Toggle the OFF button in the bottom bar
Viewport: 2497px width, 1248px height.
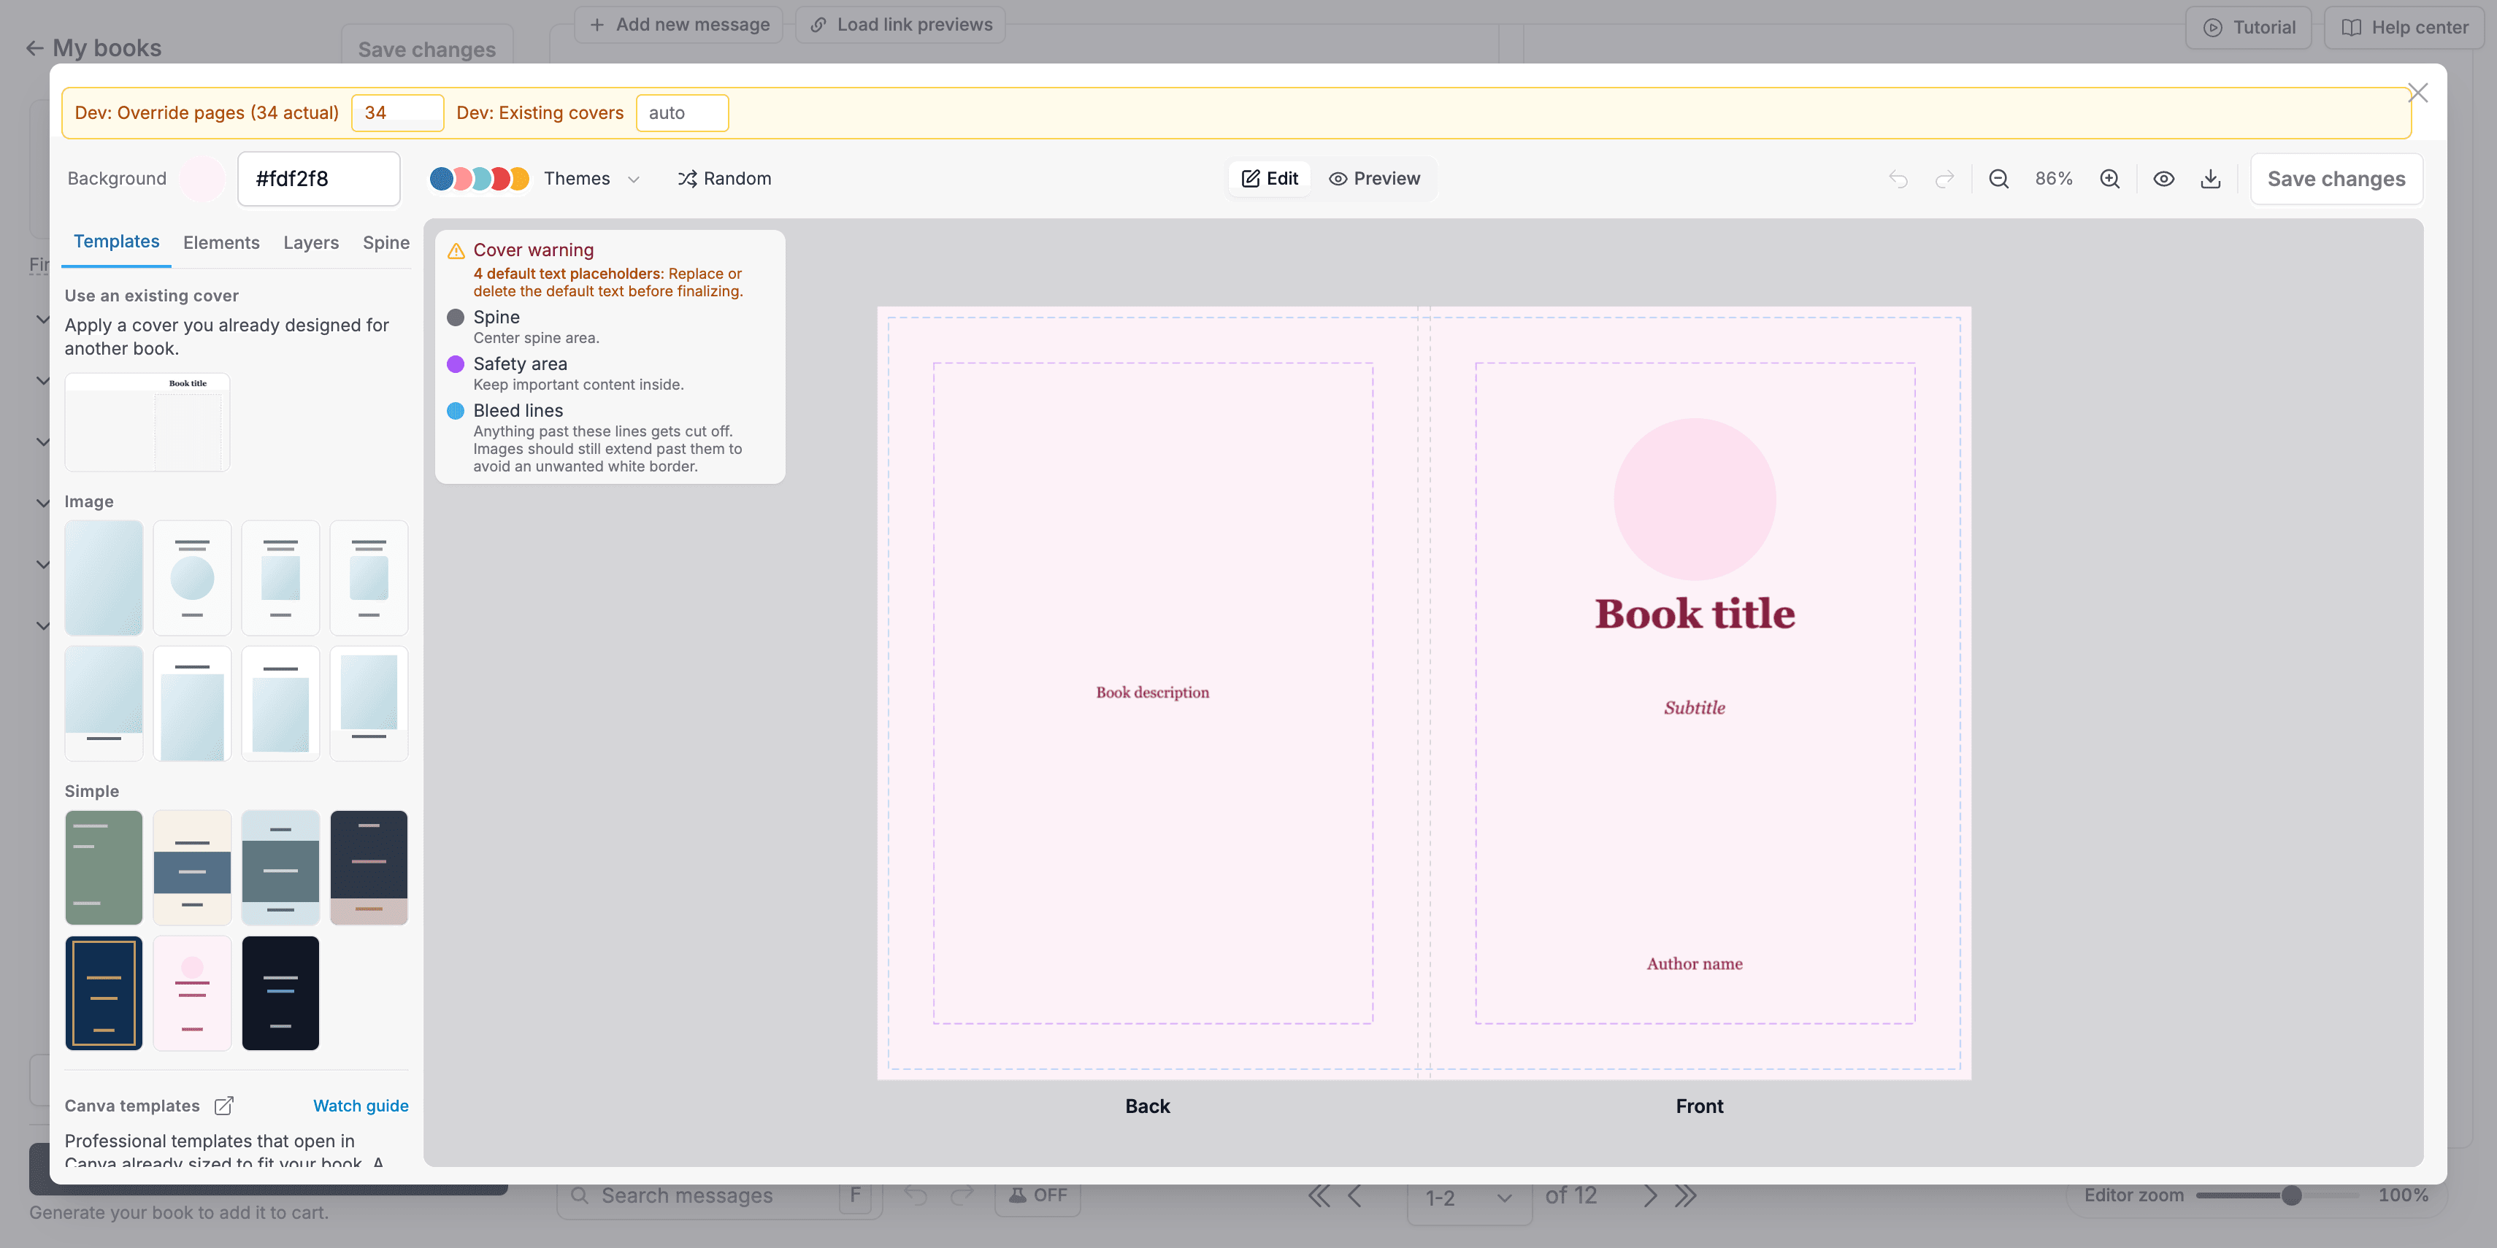point(1037,1195)
